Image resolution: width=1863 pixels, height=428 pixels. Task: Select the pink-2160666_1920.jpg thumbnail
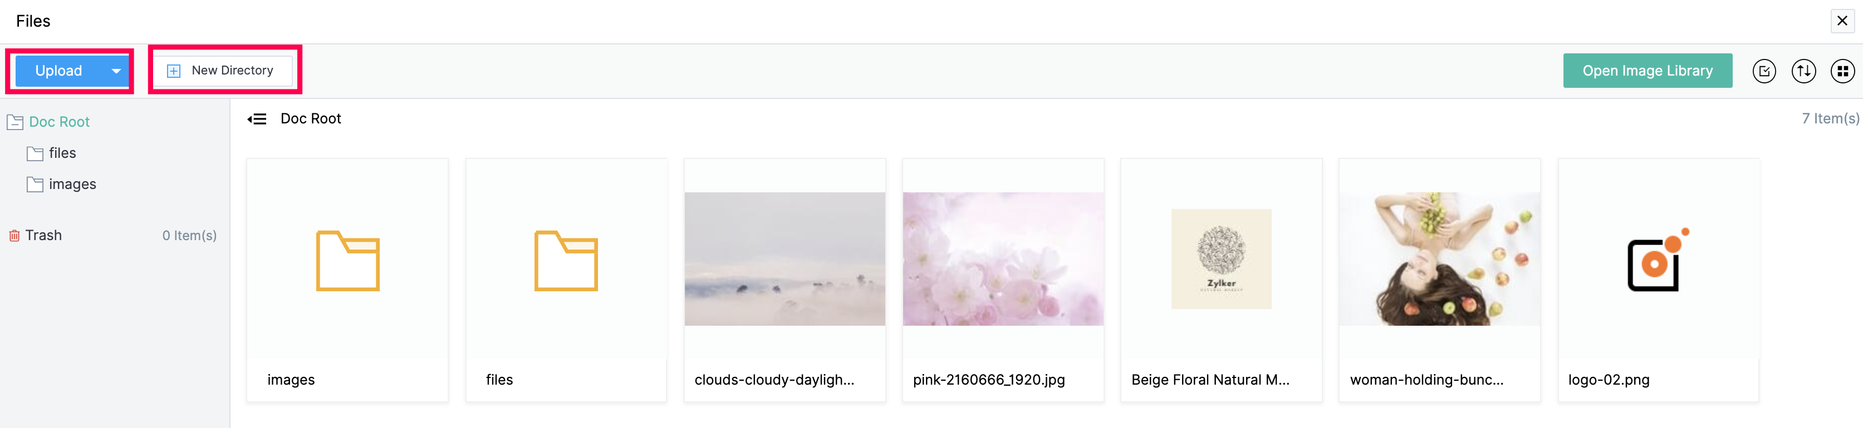click(x=1003, y=259)
